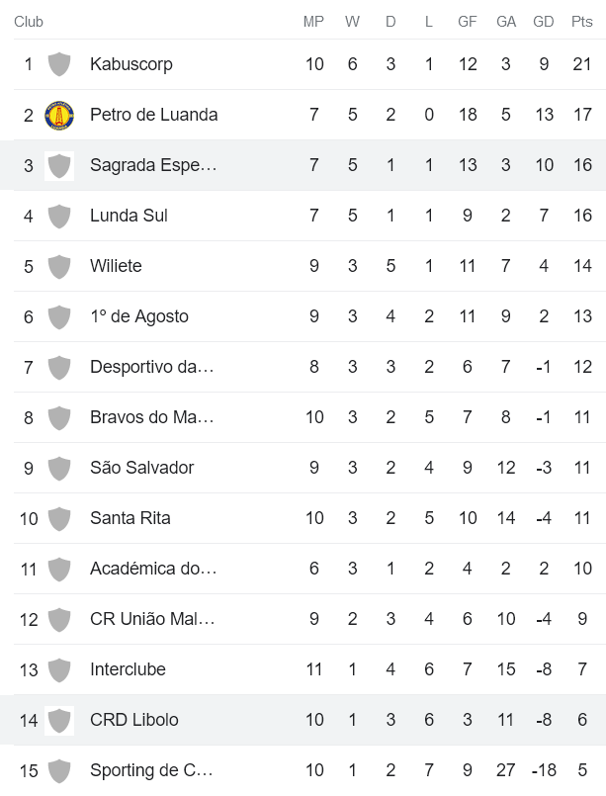Screen dimensions: 606x796
Task: Open the Kabuscorp team link
Action: click(x=130, y=64)
